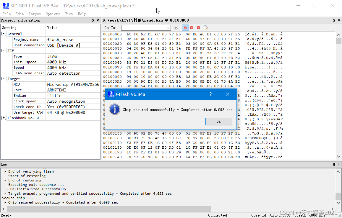Select the Project name value flash_erase
The image size is (342, 218).
pyautogui.click(x=73, y=40)
